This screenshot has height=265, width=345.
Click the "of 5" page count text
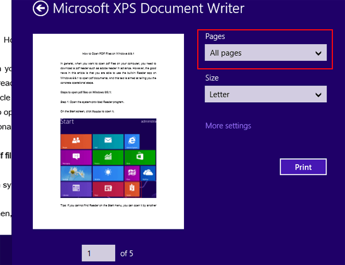click(126, 254)
